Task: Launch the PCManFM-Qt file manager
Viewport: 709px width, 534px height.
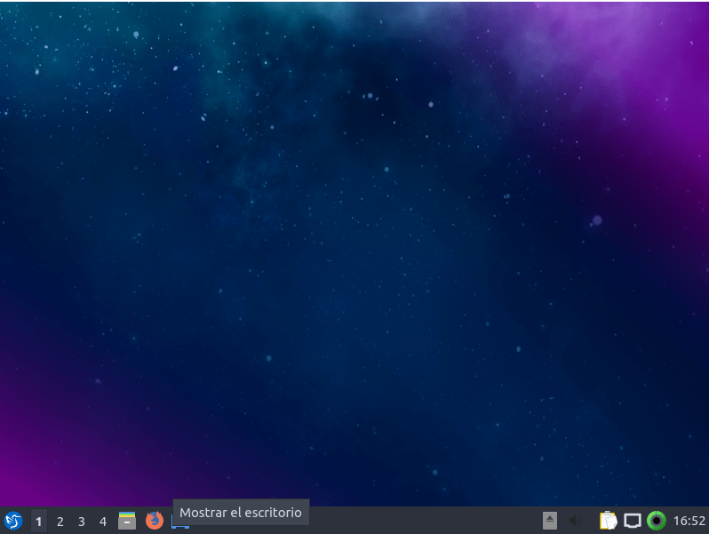Action: 127,521
